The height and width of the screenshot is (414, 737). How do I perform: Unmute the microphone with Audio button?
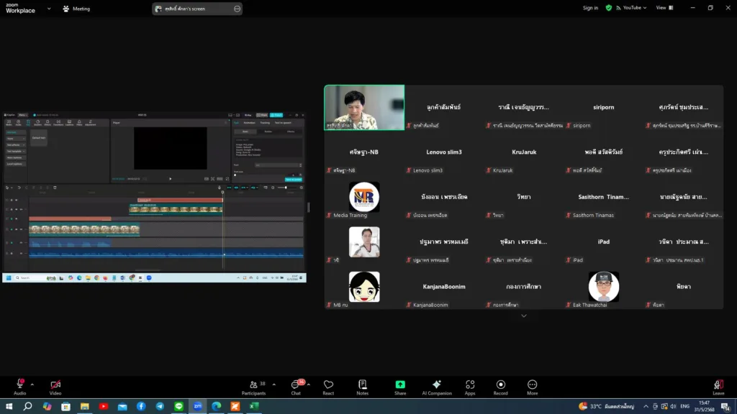[19, 387]
